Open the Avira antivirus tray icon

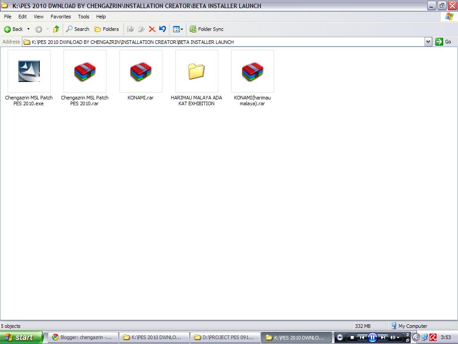pos(433,338)
